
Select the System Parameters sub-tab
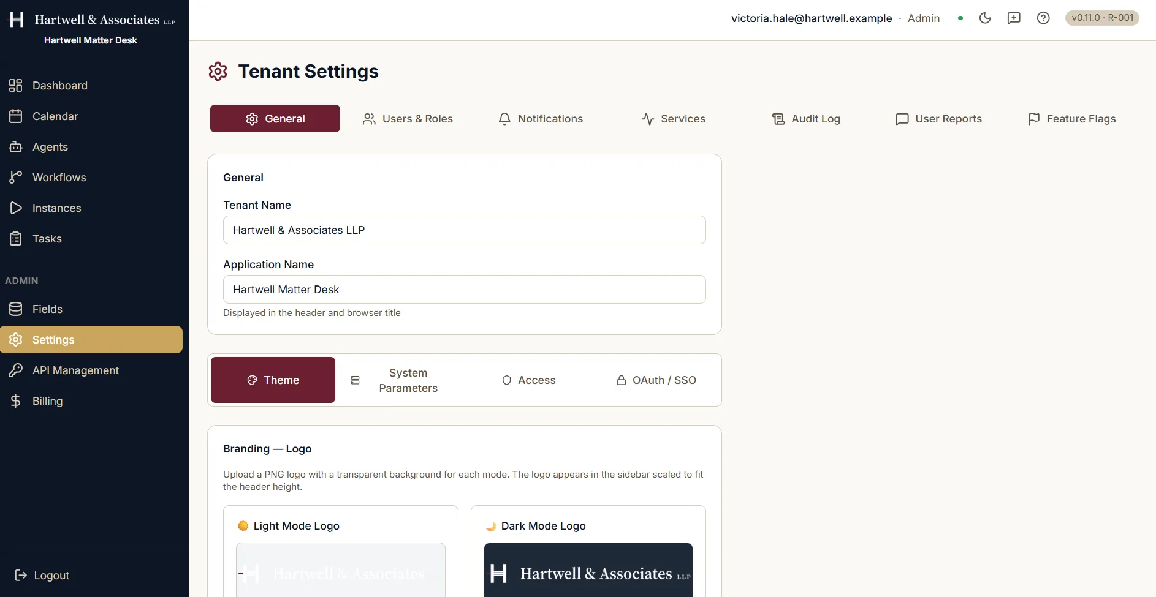[x=400, y=380]
